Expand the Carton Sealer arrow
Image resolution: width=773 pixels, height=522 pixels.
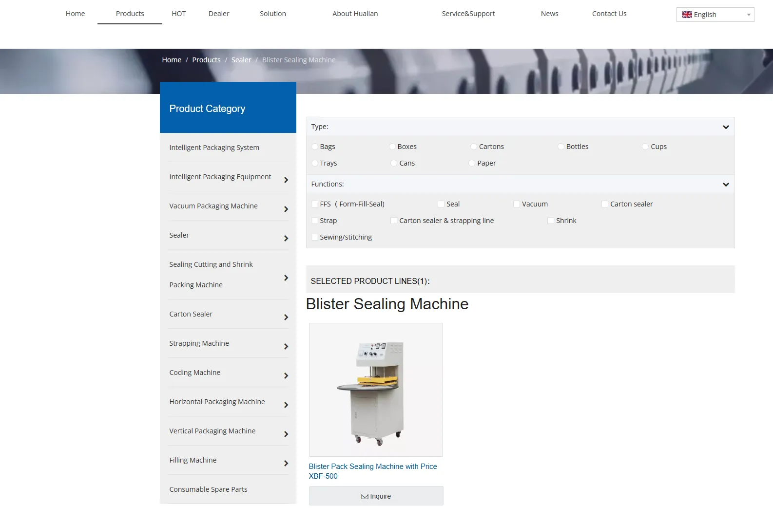click(x=286, y=317)
